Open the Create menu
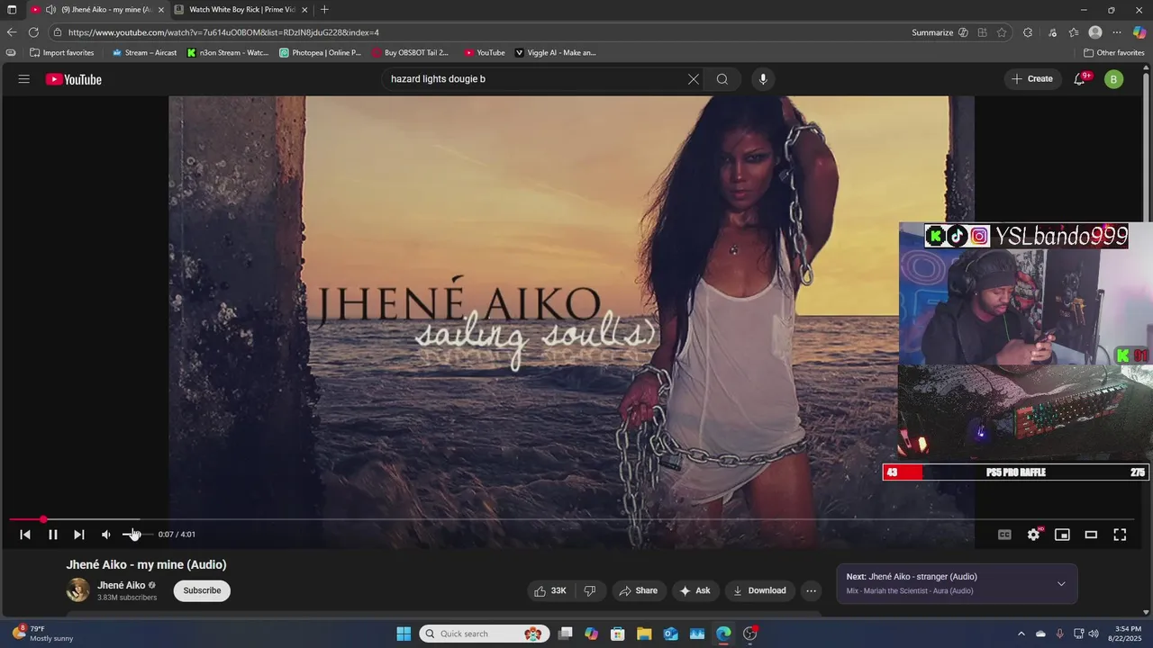The image size is (1153, 648). click(x=1031, y=79)
